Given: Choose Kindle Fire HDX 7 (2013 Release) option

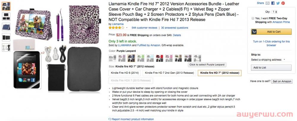Looking at the screenshot, I should [x=131, y=81].
